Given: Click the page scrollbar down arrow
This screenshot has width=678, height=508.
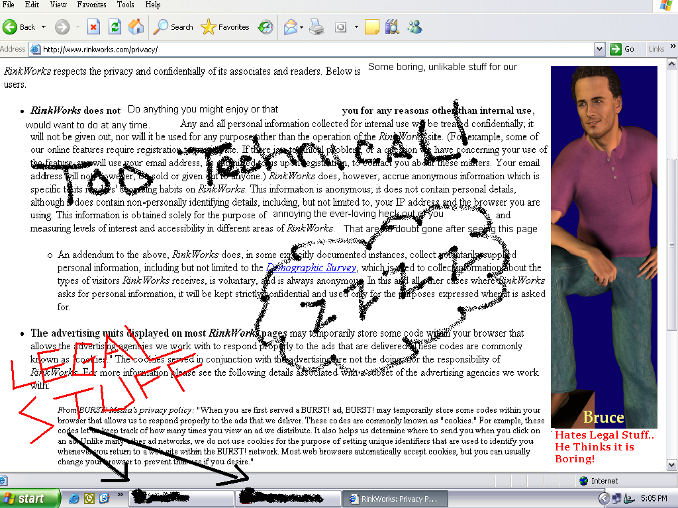Looking at the screenshot, I should 671,465.
